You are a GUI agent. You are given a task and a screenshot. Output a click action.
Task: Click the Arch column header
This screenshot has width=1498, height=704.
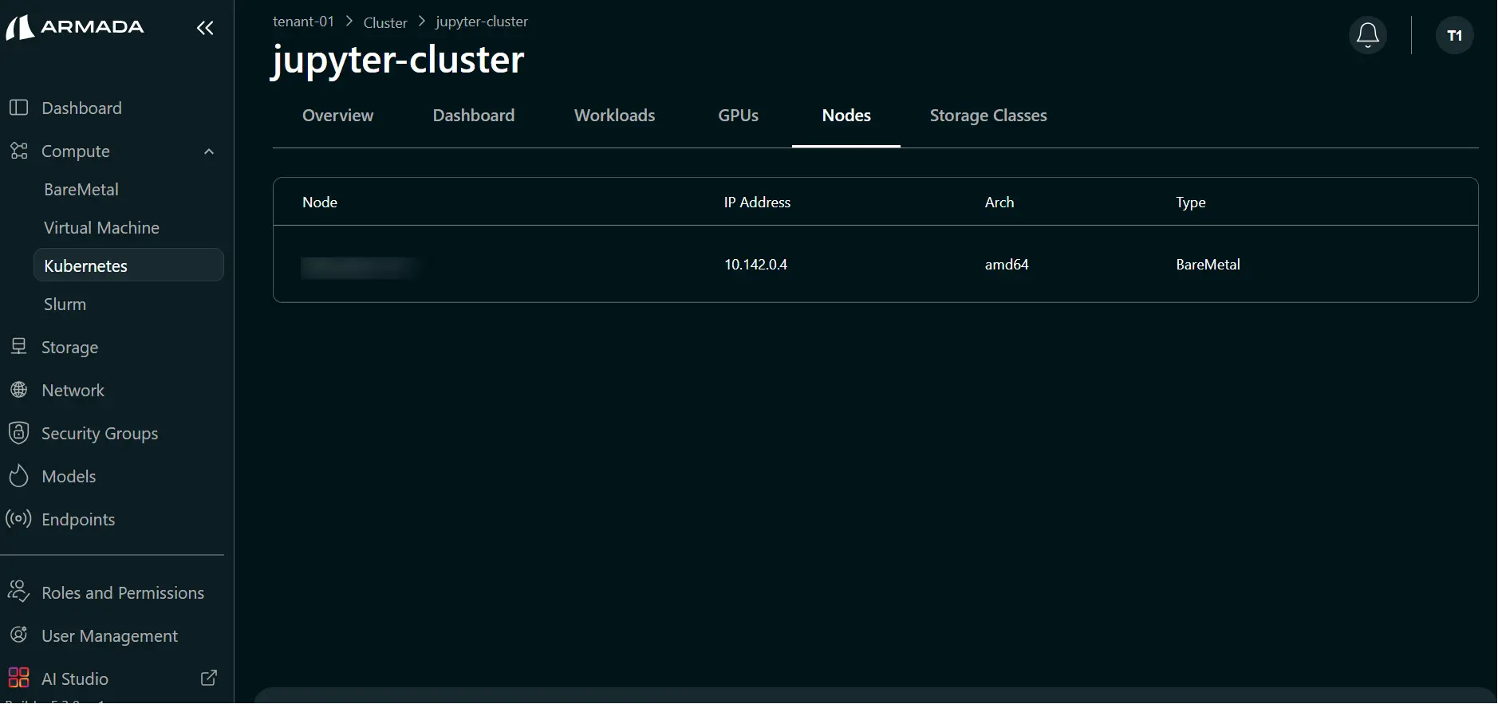(x=999, y=203)
